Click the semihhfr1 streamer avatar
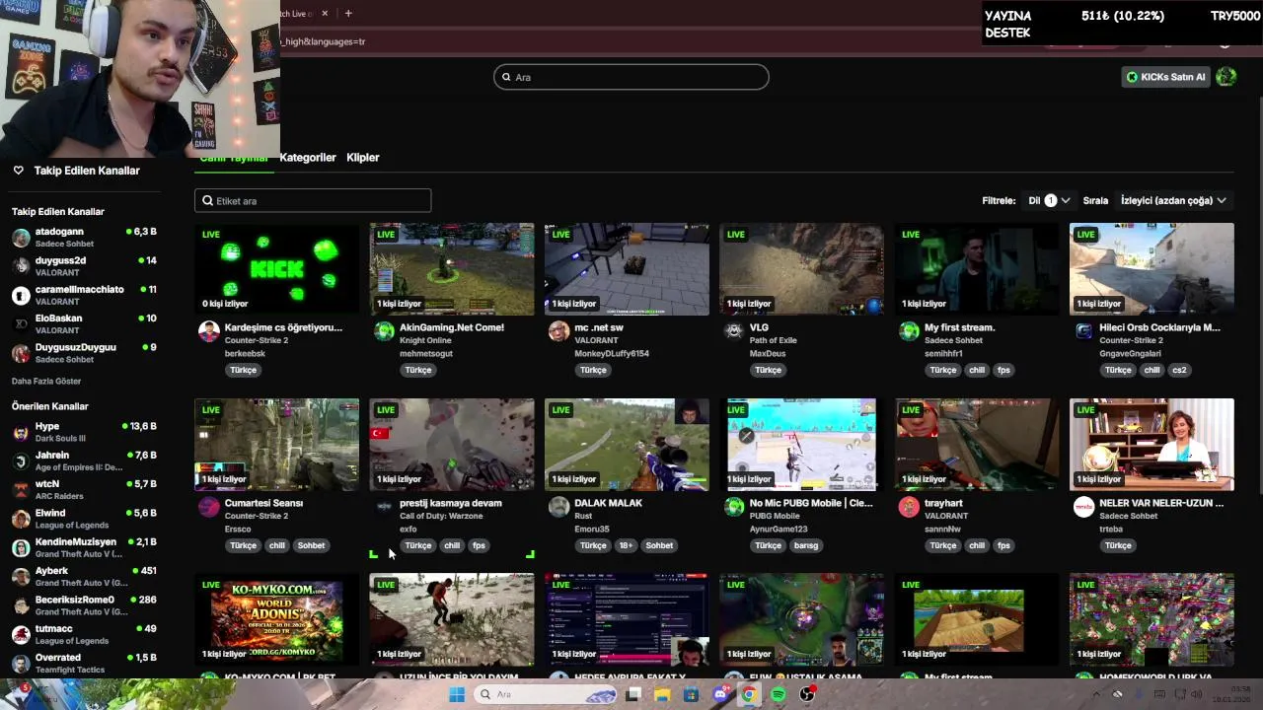This screenshot has height=710, width=1263. [x=909, y=331]
